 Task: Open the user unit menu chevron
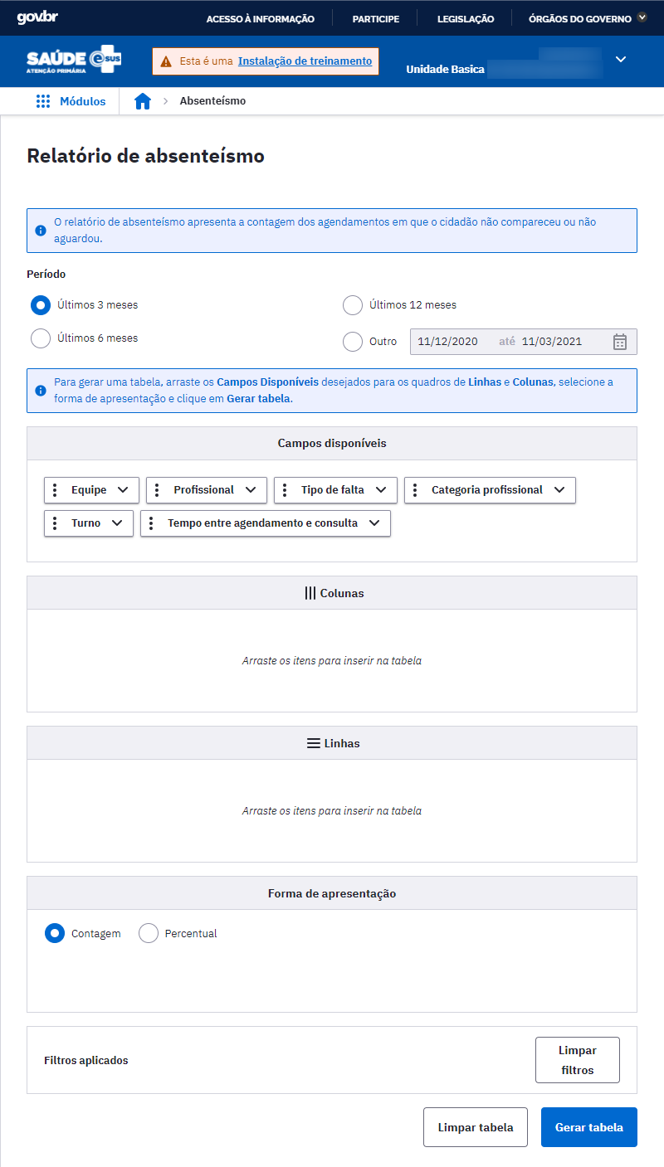[621, 59]
